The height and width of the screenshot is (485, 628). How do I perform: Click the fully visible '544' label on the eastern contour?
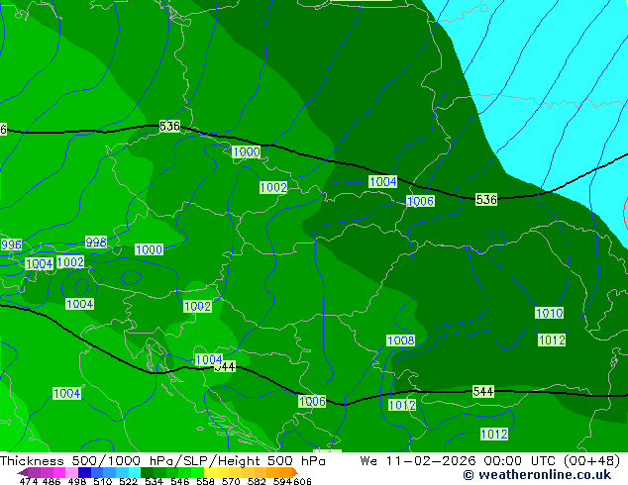click(483, 391)
